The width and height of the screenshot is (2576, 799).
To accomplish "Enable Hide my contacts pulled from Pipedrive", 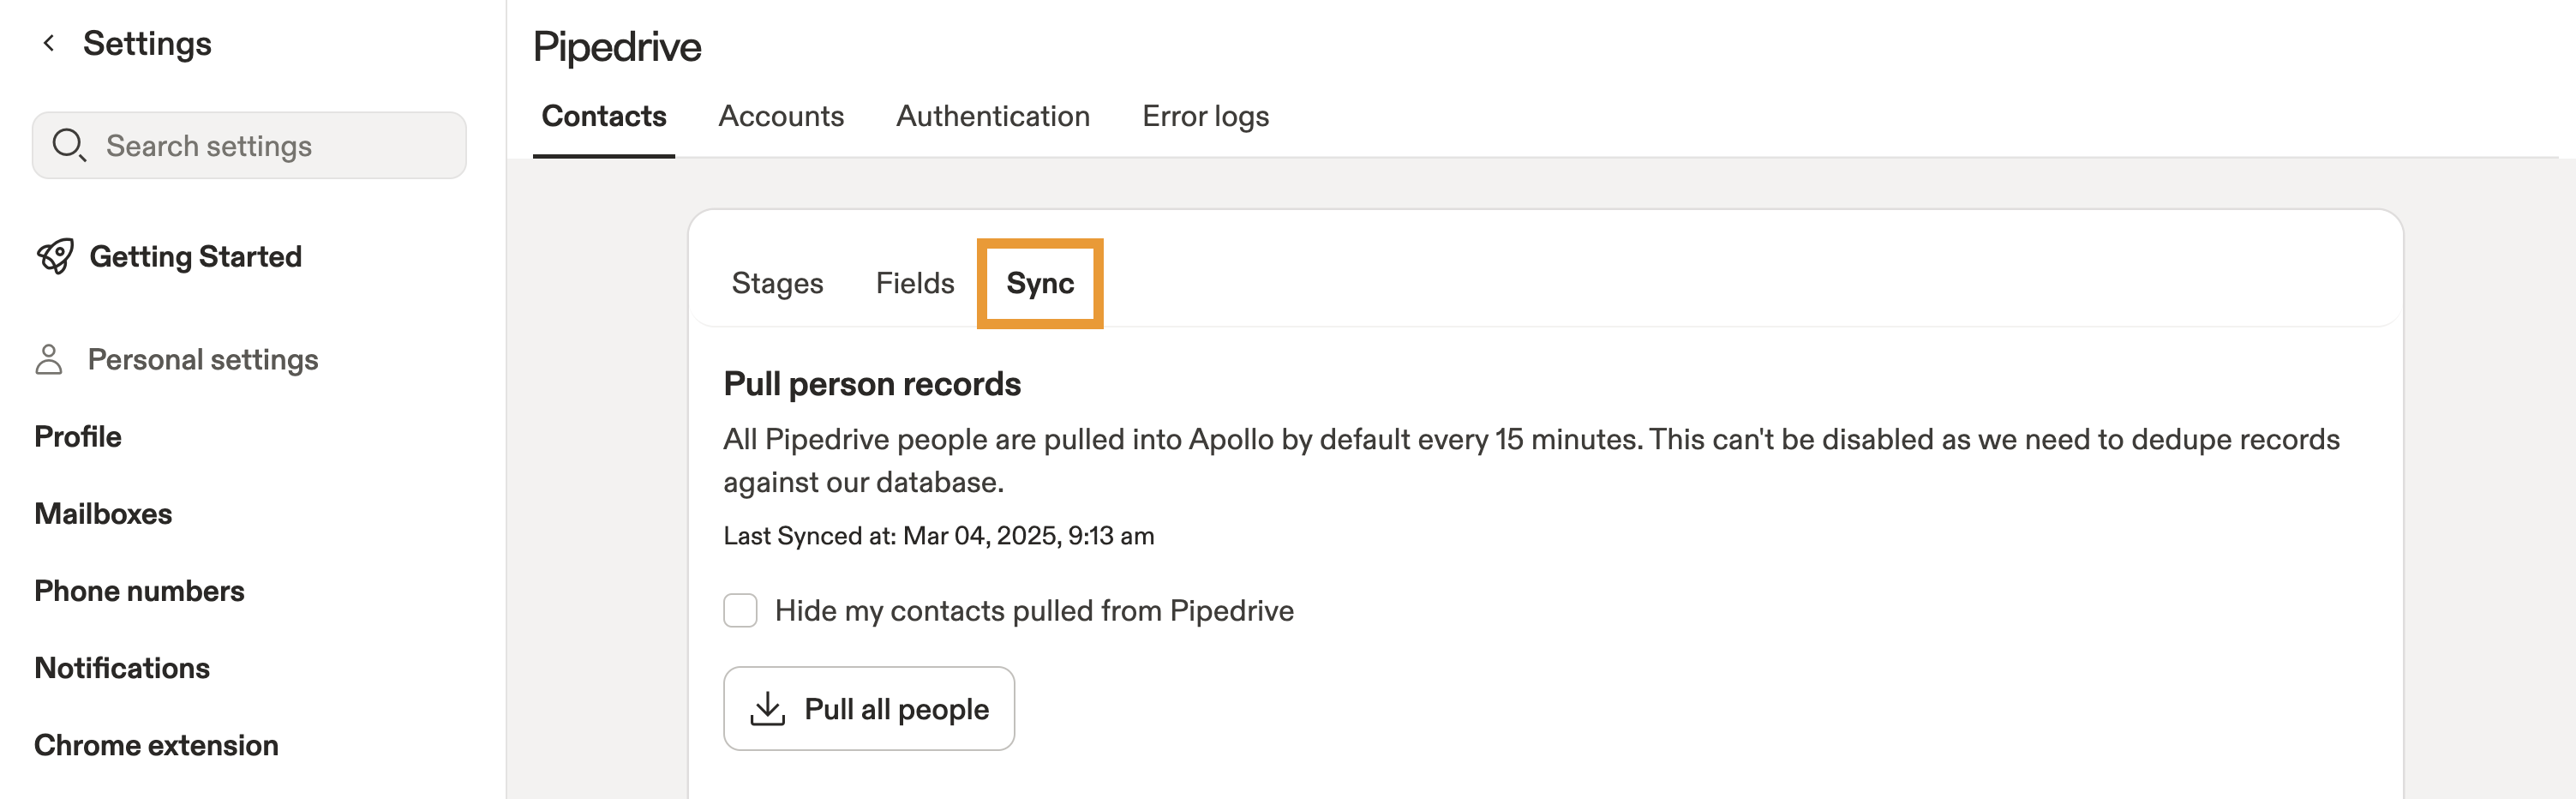I will (x=740, y=610).
